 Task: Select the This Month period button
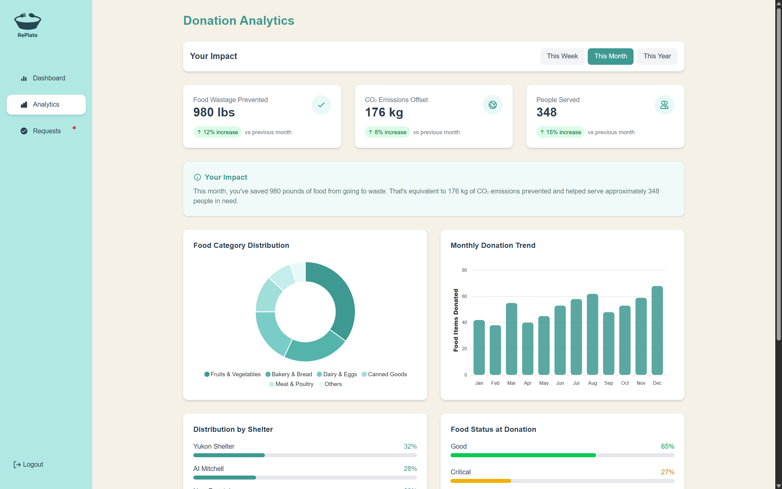pyautogui.click(x=610, y=56)
